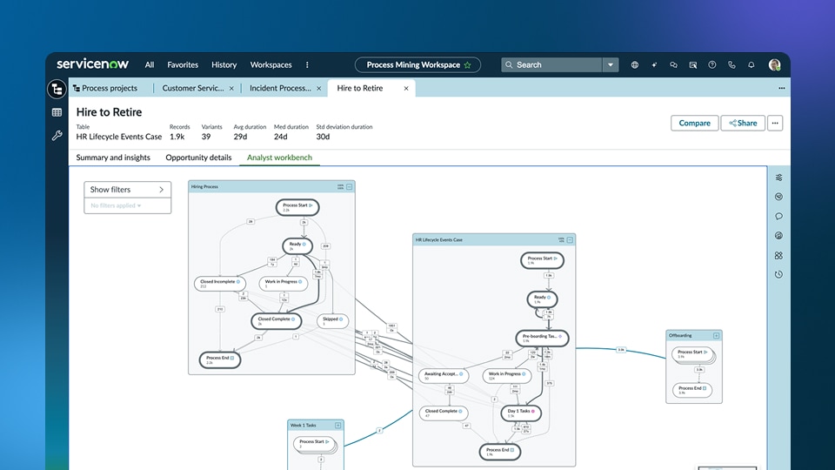Image resolution: width=835 pixels, height=470 pixels.
Task: Open the chat conversations icon in header
Action: [x=673, y=65]
